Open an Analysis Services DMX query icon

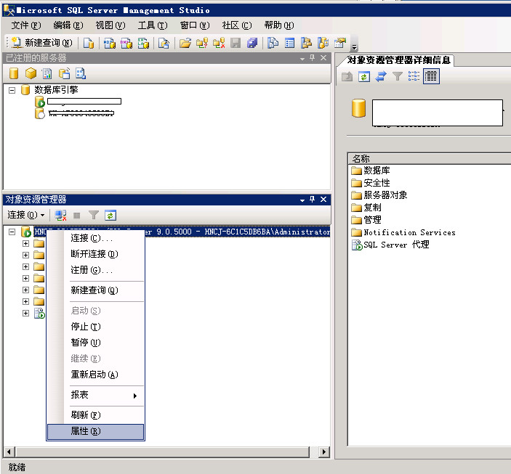pos(126,43)
